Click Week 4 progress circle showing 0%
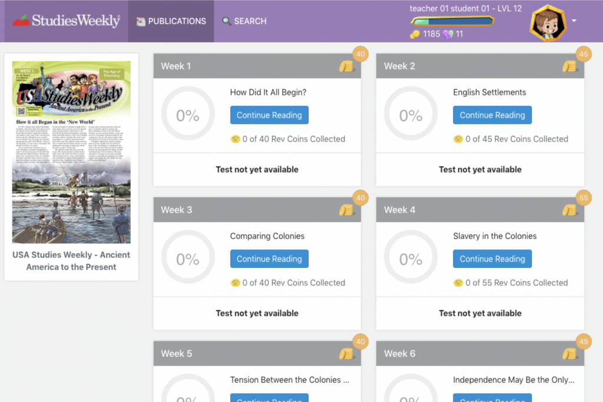The image size is (603, 402). (x=410, y=257)
